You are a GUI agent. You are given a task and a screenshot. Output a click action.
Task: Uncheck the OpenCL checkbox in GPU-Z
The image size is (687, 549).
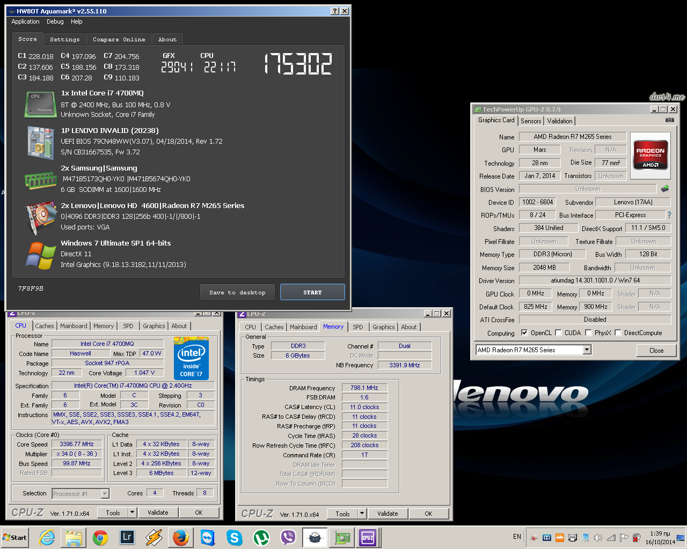click(x=524, y=332)
